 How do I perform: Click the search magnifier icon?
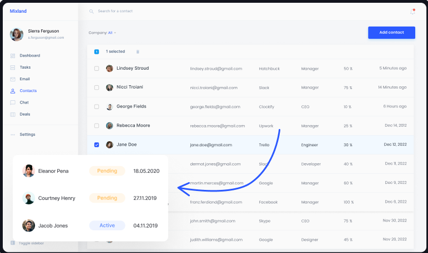(x=92, y=11)
